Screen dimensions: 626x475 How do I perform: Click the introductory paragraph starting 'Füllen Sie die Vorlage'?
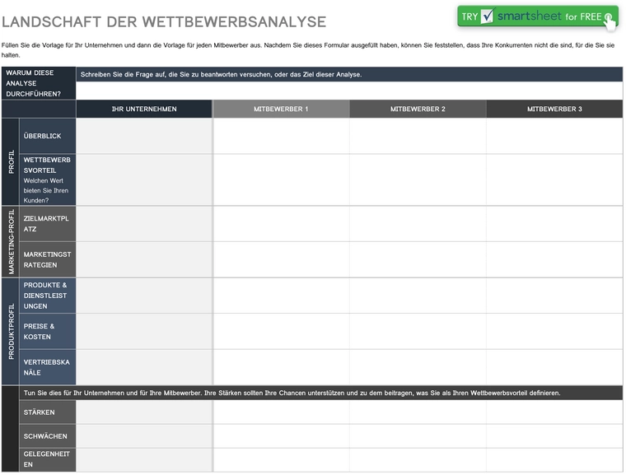pos(308,50)
